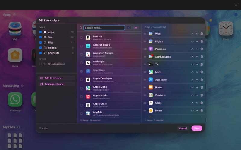
Task: Uncheck the Apps type checkbox
Action: click(40, 32)
